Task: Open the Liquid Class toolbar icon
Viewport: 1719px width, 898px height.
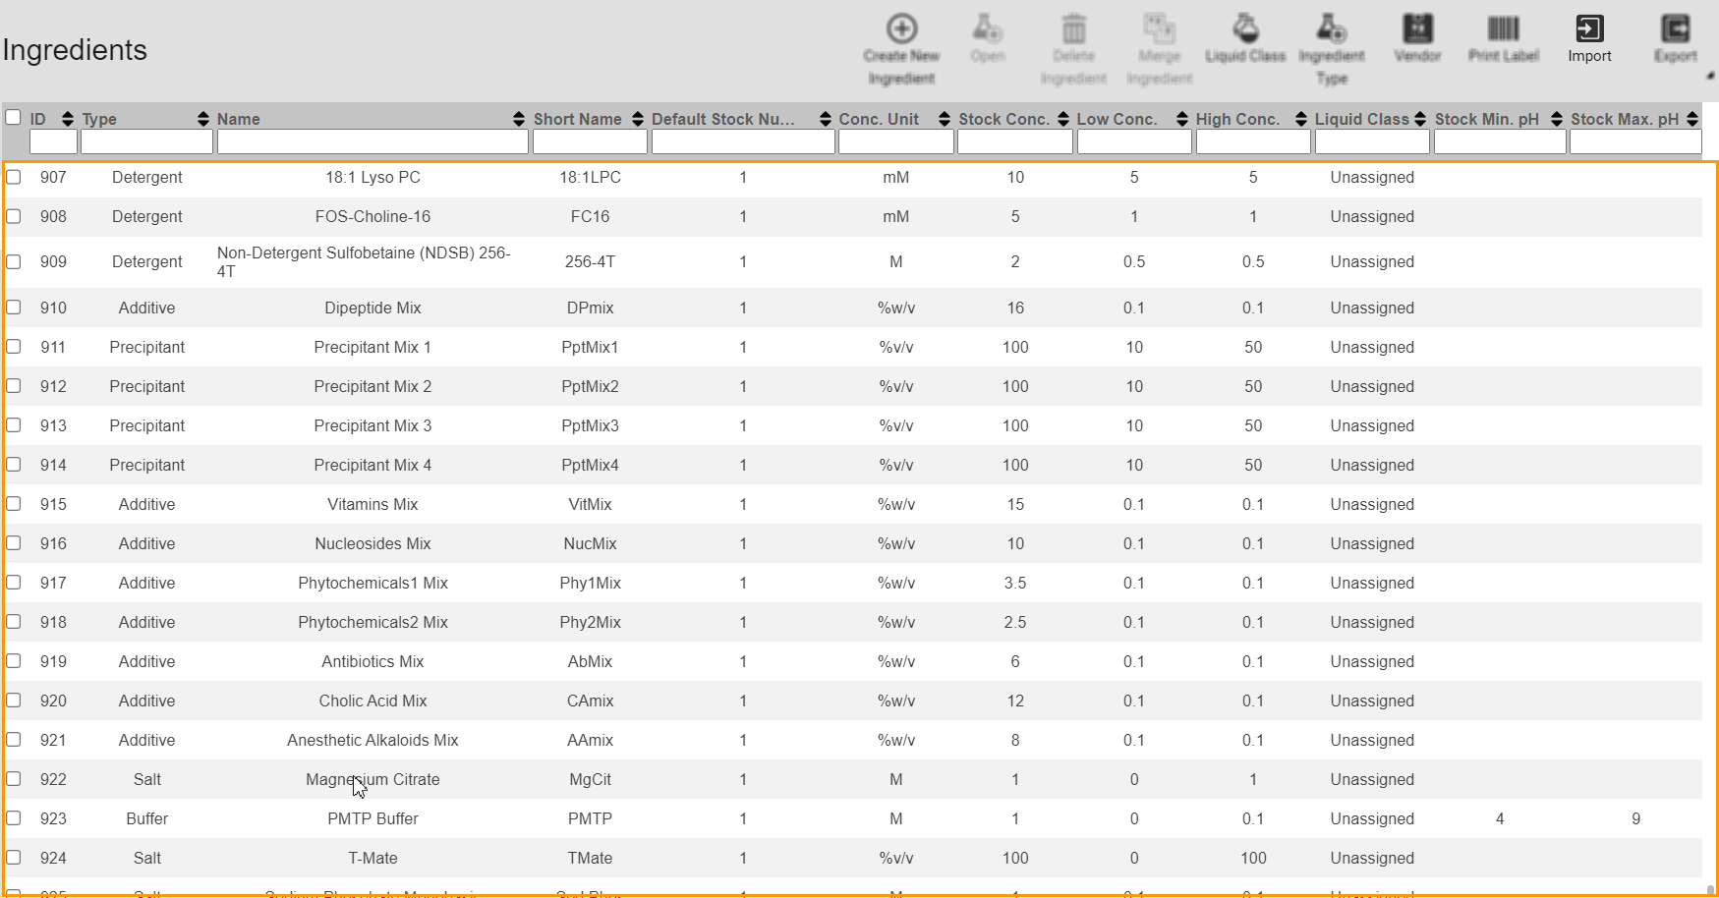Action: tap(1245, 29)
